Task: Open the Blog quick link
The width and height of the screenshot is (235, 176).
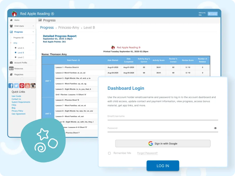Action: [x=14, y=108]
